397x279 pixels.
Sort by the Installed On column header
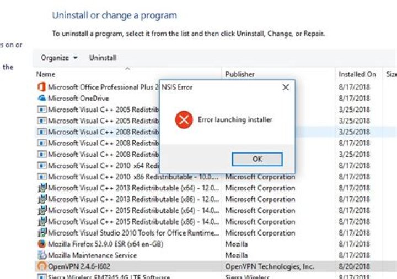tap(357, 74)
